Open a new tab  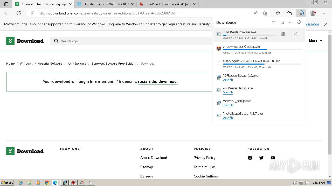point(203,4)
